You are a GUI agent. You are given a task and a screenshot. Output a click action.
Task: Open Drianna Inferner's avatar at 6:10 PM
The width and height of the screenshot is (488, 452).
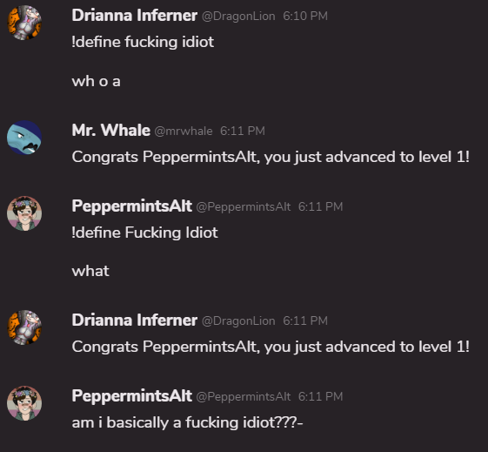tap(24, 23)
